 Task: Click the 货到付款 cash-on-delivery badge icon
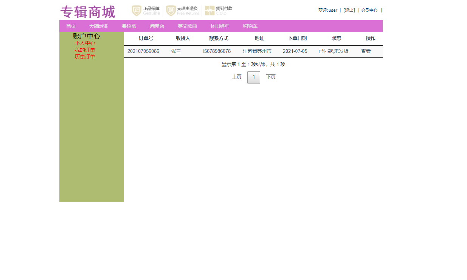point(208,9)
